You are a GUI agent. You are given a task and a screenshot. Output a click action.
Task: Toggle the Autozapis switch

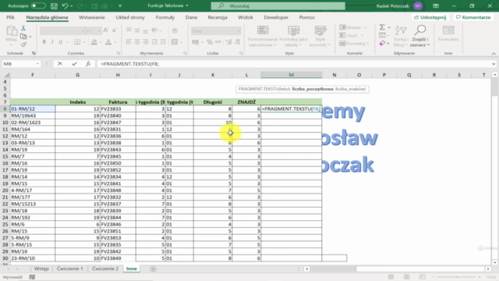[x=38, y=5]
